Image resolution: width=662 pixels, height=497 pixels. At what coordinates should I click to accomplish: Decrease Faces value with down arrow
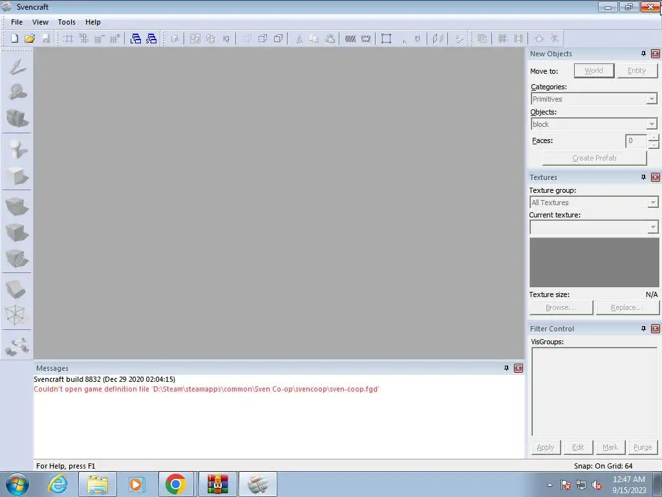point(654,144)
